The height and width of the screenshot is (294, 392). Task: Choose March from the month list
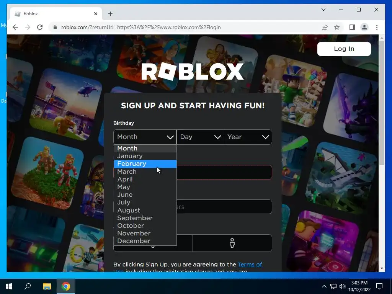pyautogui.click(x=145, y=172)
